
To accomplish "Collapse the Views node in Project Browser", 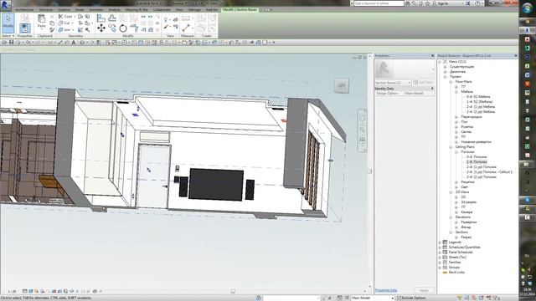I will coord(441,62).
